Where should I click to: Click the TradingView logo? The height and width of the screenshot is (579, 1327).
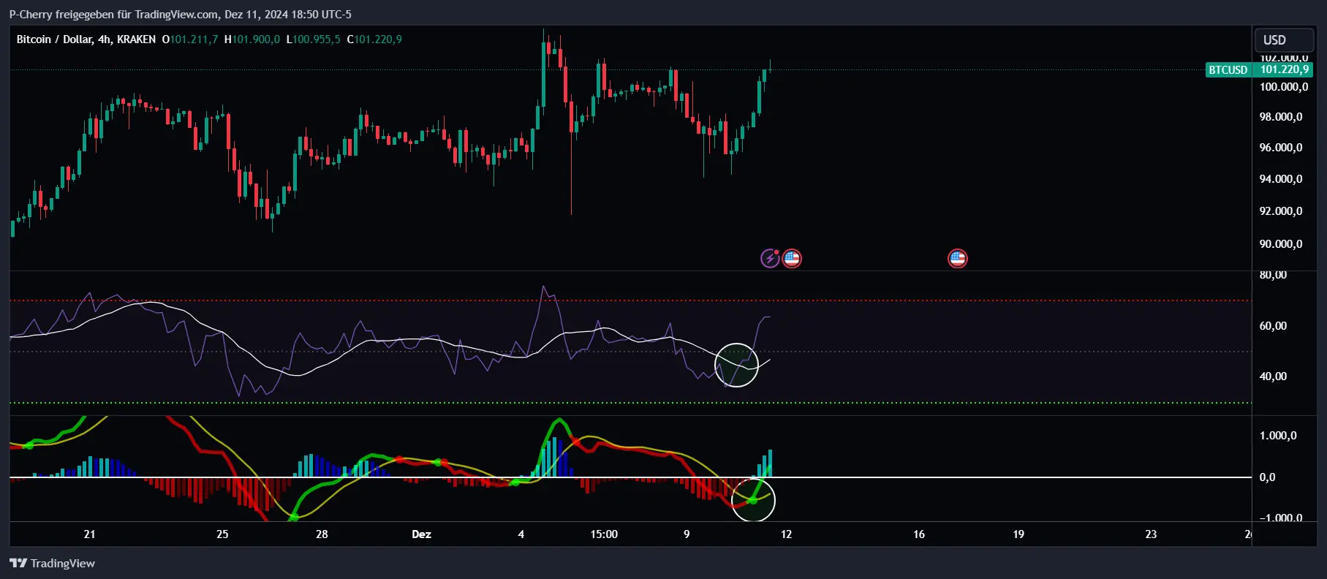(52, 563)
